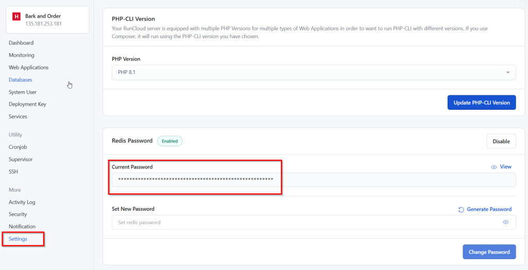Open Settings in the sidebar

[18, 239]
